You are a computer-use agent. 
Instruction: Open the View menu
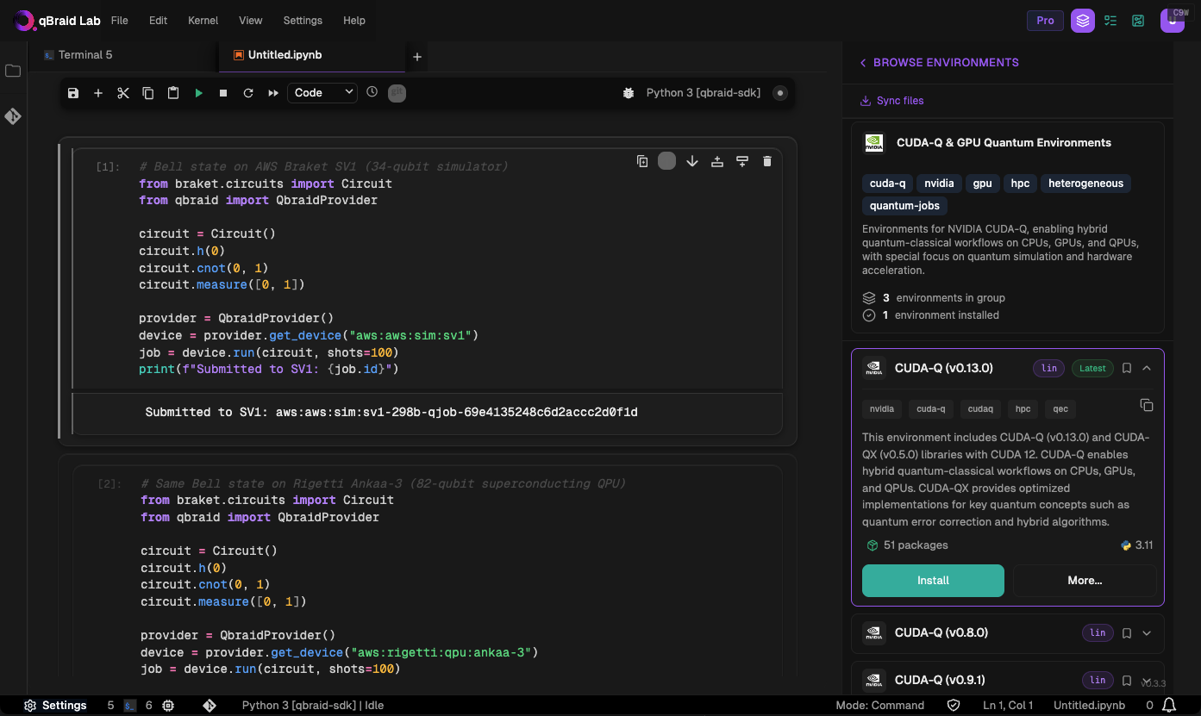(x=251, y=21)
